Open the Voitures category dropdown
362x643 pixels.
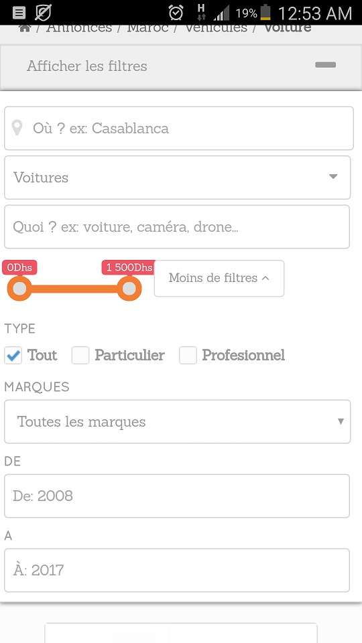pos(177,177)
